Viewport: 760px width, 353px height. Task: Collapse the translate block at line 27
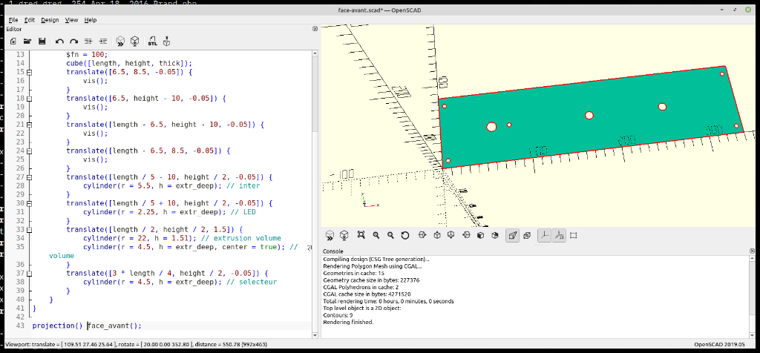pyautogui.click(x=29, y=177)
